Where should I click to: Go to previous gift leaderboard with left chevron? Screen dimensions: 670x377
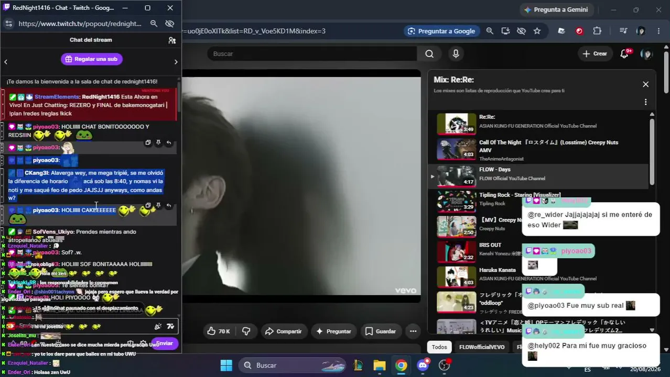[6, 62]
